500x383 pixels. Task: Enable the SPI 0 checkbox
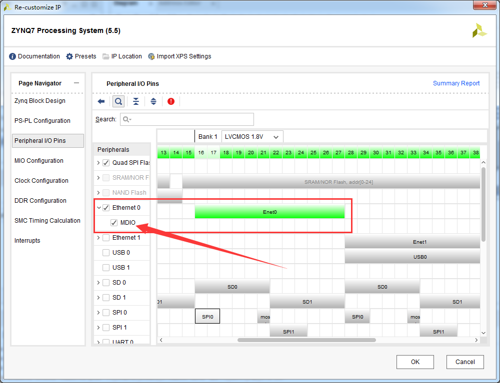tap(106, 312)
